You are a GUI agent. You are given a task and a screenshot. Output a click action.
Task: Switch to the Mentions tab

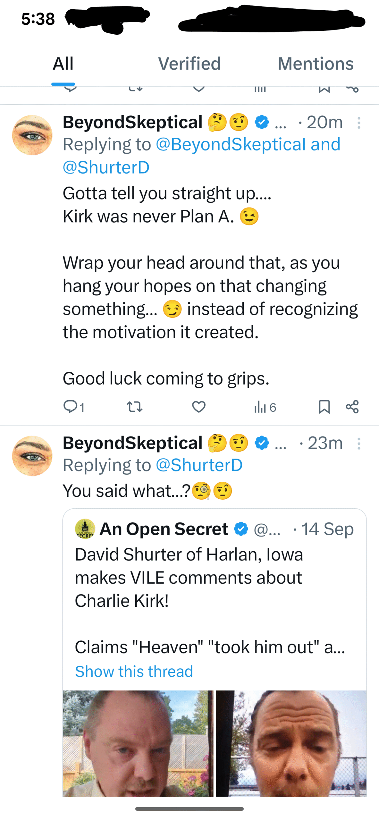(x=316, y=63)
